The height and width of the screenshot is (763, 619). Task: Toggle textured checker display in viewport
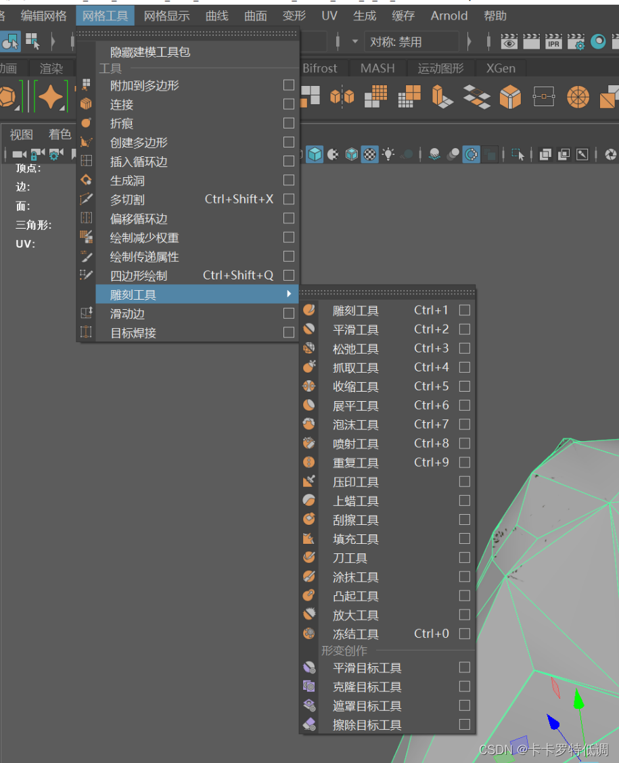click(x=370, y=155)
